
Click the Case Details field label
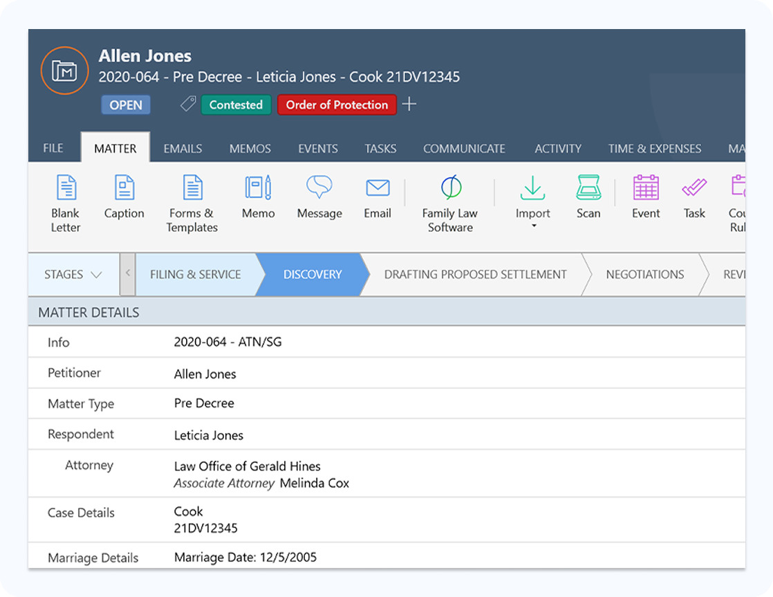point(81,513)
